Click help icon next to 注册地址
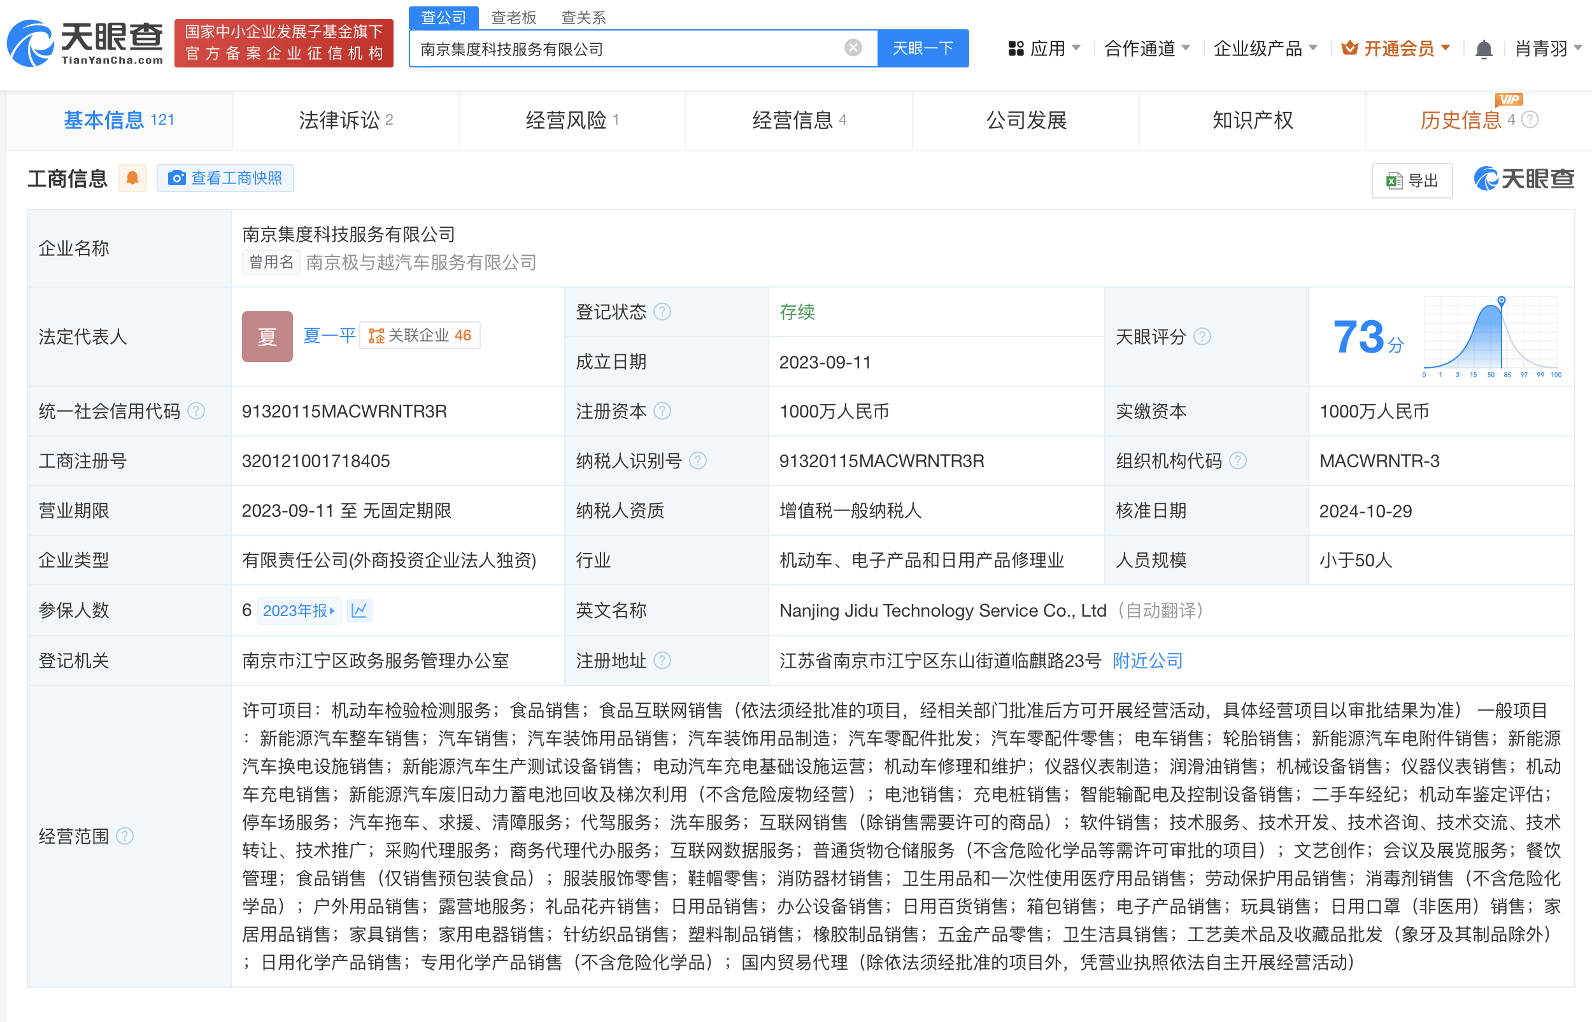This screenshot has height=1022, width=1592. (x=662, y=661)
